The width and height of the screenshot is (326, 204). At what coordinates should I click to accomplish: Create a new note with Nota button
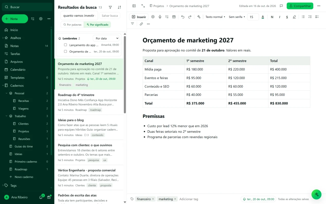(x=15, y=19)
